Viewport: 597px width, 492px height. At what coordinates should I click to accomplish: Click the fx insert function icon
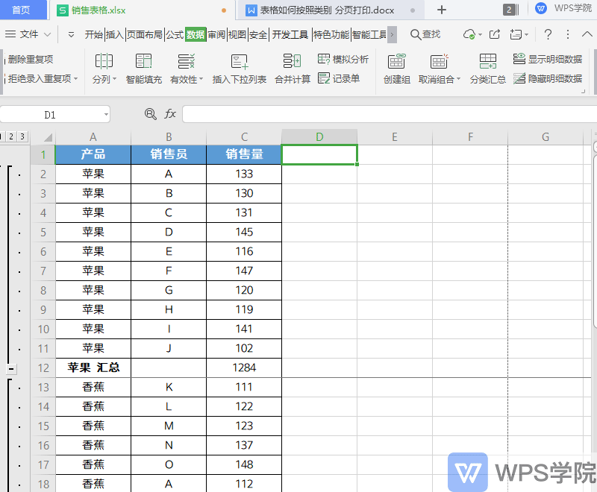[170, 114]
